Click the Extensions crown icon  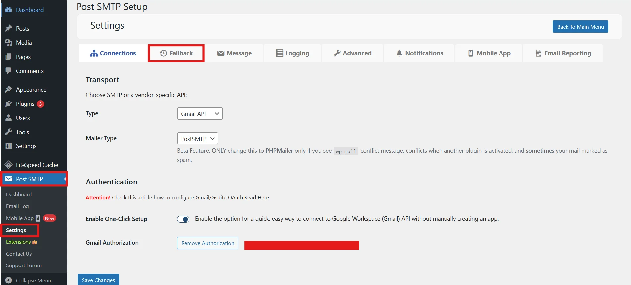click(x=35, y=242)
